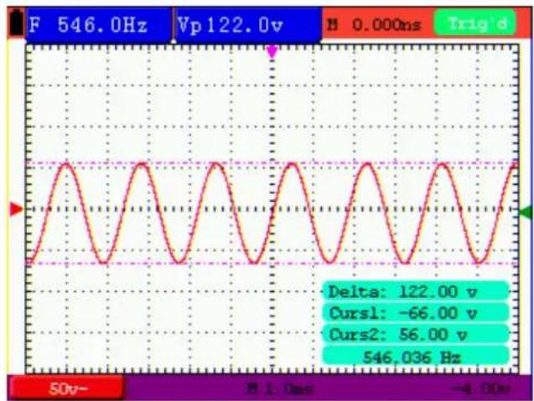Click the 546.036 Hz readout box

415,357
